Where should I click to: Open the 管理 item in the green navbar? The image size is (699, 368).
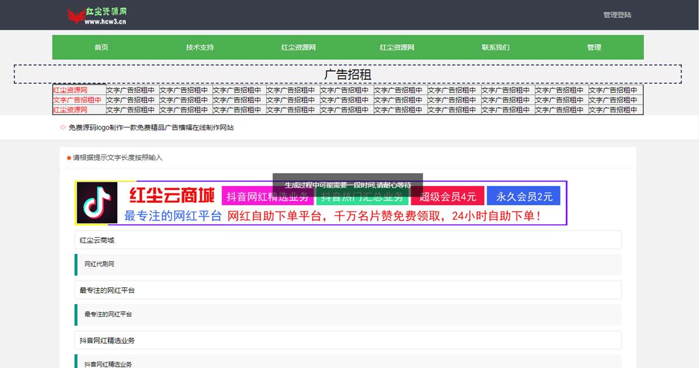pos(594,48)
